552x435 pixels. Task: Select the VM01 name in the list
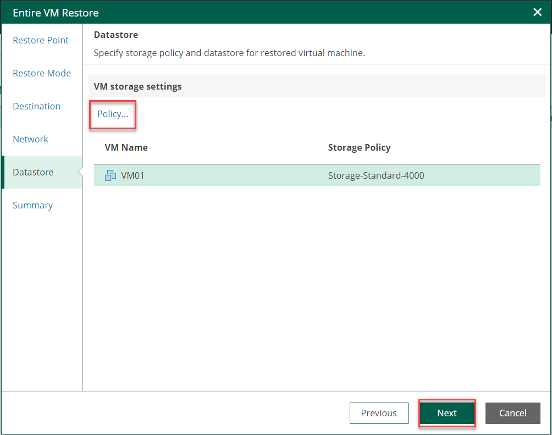(133, 176)
